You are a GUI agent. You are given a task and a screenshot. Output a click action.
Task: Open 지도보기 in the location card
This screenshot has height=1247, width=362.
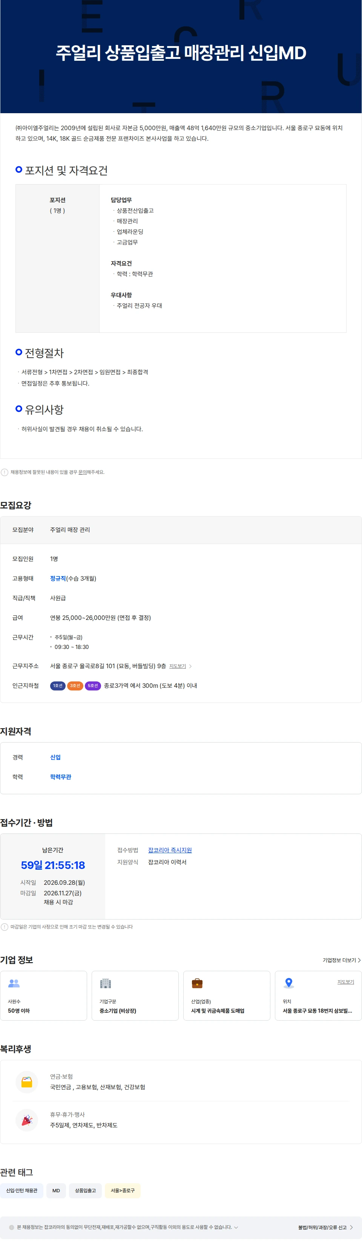coord(345,982)
